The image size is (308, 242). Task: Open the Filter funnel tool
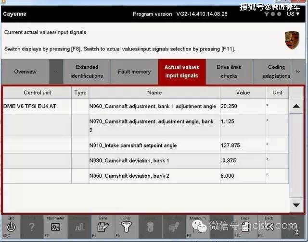pos(126,227)
